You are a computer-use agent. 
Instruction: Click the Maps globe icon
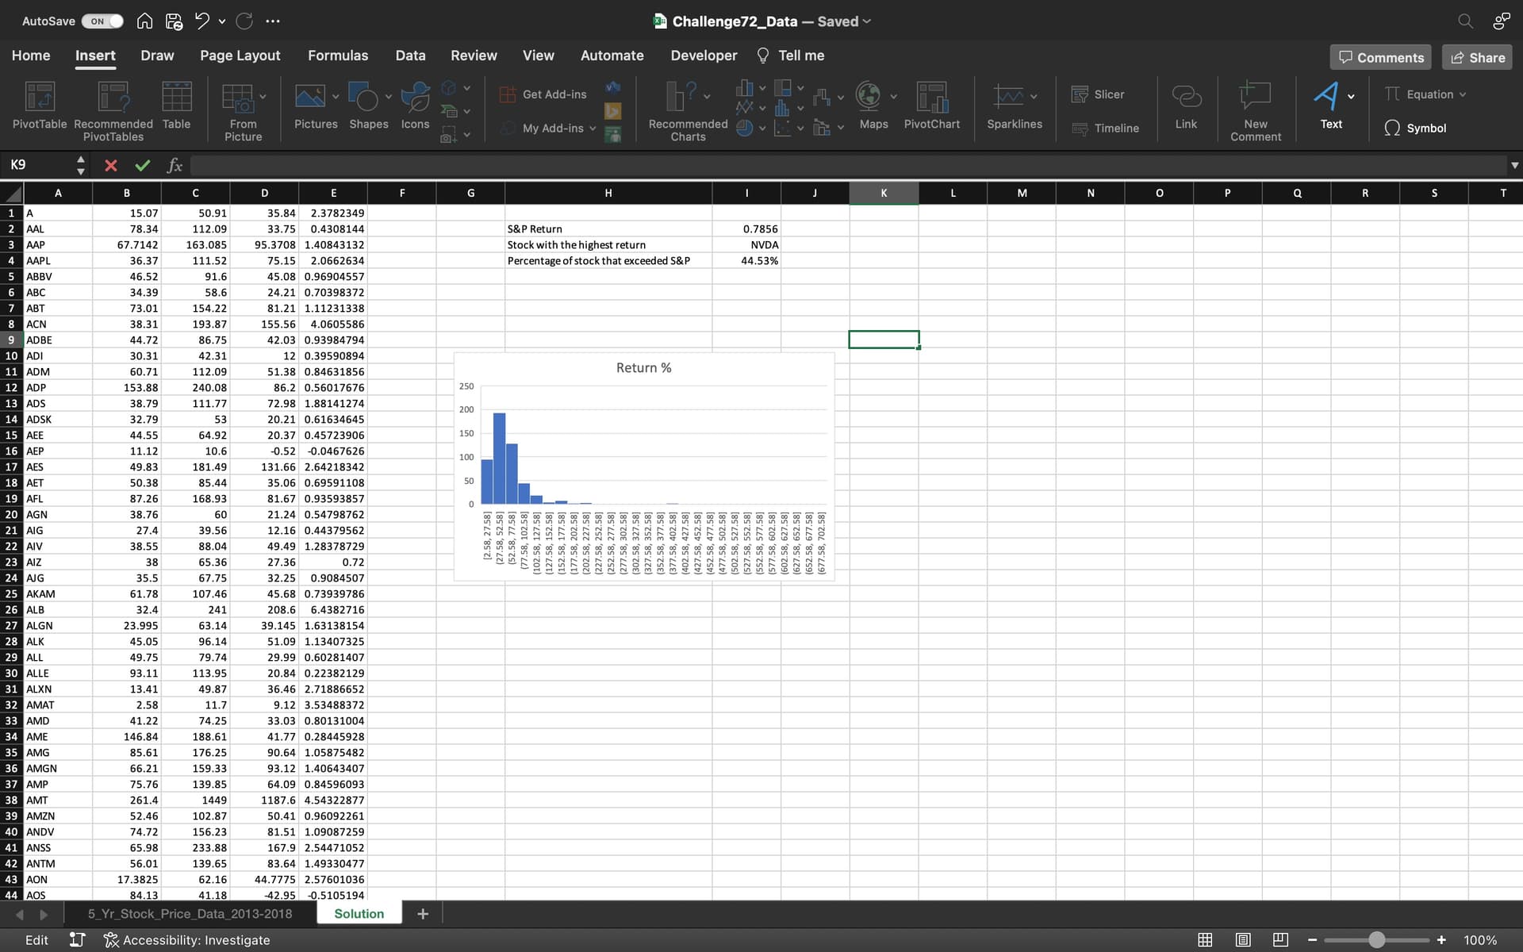click(868, 96)
